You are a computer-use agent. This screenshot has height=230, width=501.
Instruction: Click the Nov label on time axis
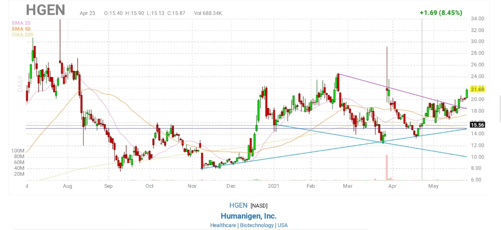[192, 186]
